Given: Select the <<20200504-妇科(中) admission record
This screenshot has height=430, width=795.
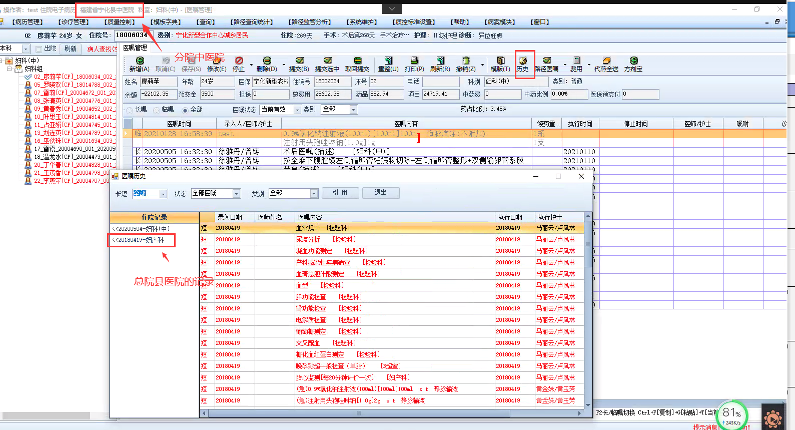Looking at the screenshot, I should (141, 229).
